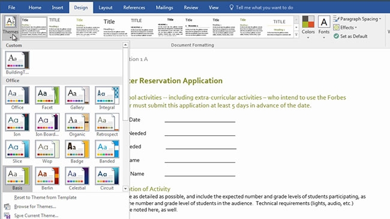Switch to the Home tab

35,7
